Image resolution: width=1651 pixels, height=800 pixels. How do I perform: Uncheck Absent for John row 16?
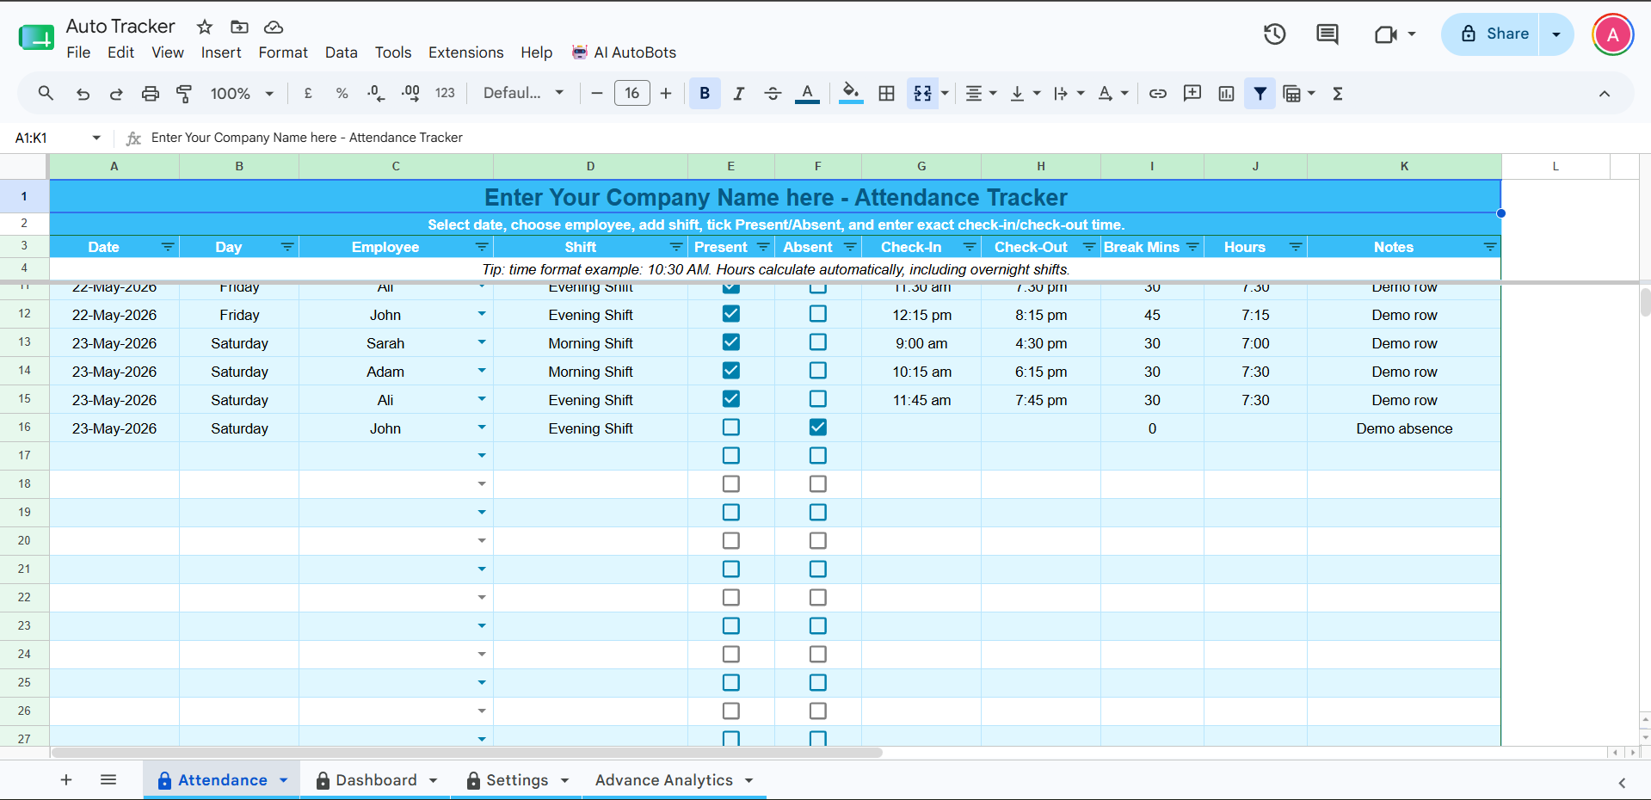(x=818, y=428)
